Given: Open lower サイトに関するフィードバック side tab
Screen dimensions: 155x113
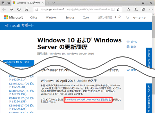Looking at the screenshot, I should [149, 98].
